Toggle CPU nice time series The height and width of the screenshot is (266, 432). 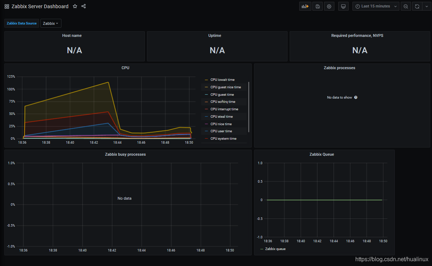click(x=221, y=124)
